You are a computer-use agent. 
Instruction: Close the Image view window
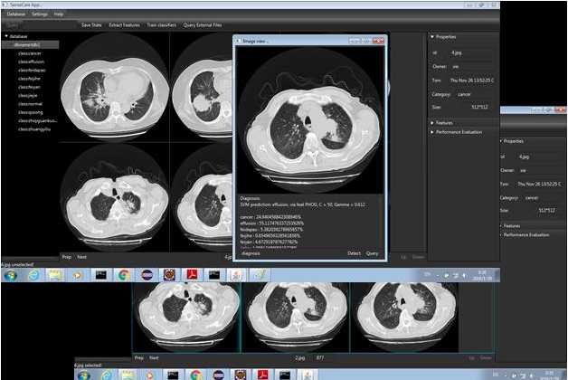pyautogui.click(x=377, y=41)
